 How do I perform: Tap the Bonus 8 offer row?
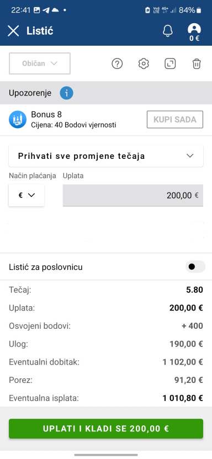tap(106, 120)
